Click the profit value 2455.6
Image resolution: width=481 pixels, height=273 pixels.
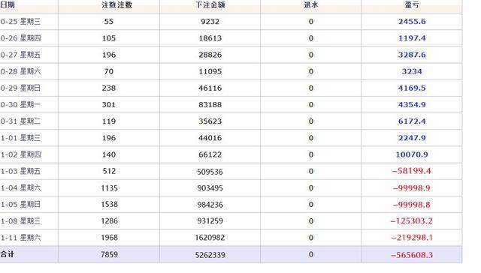tap(412, 22)
